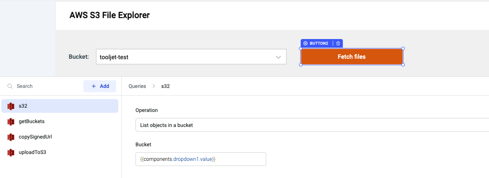Select the getBuckets query name

click(32, 121)
